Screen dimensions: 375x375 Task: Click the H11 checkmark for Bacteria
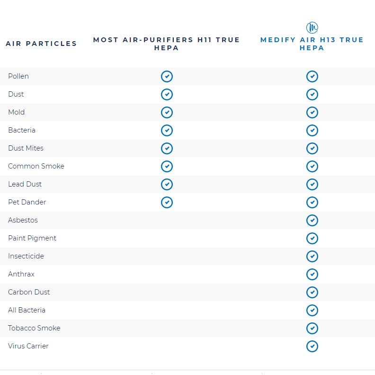tap(167, 131)
